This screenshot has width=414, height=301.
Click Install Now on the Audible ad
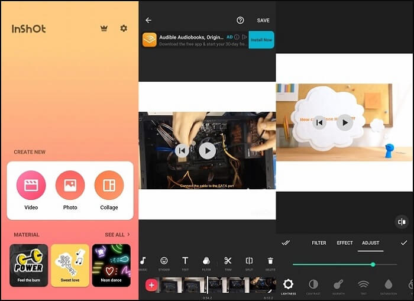tap(261, 40)
